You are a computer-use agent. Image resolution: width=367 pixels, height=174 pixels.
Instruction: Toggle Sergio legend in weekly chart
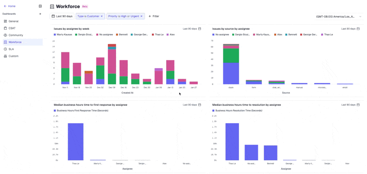point(84,34)
